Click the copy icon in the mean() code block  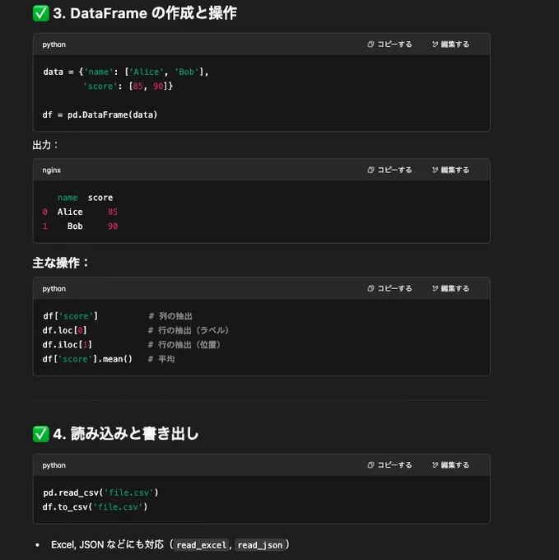370,288
